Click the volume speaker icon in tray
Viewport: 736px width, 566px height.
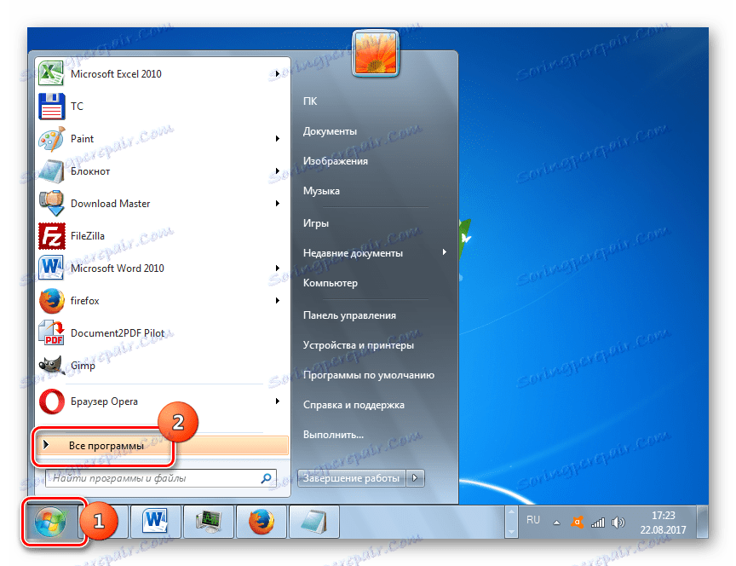[x=618, y=522]
